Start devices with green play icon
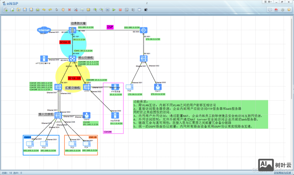The image size is (294, 175). coord(114,10)
